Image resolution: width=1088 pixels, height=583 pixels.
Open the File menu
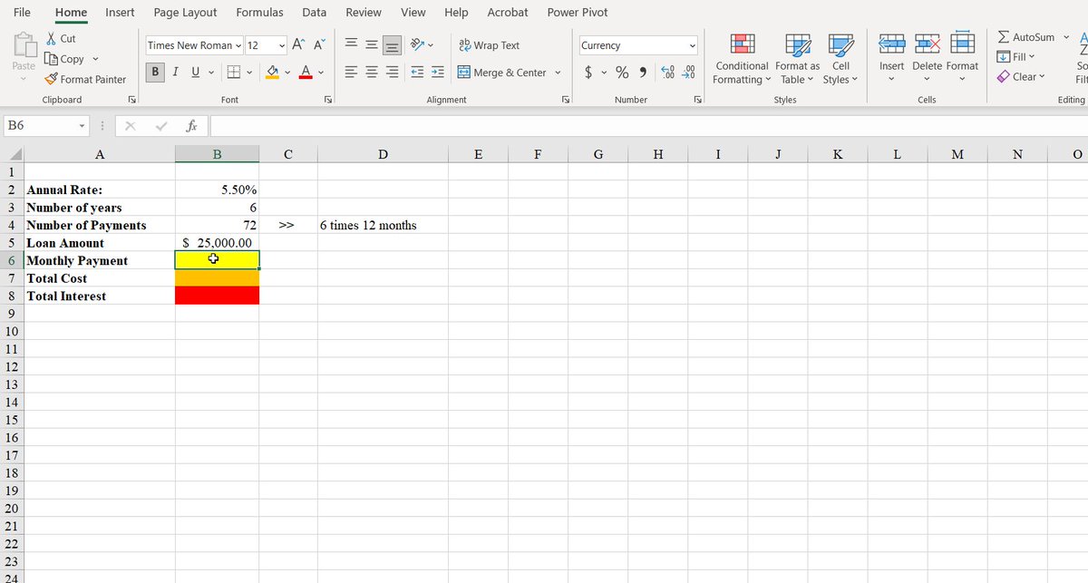click(23, 12)
